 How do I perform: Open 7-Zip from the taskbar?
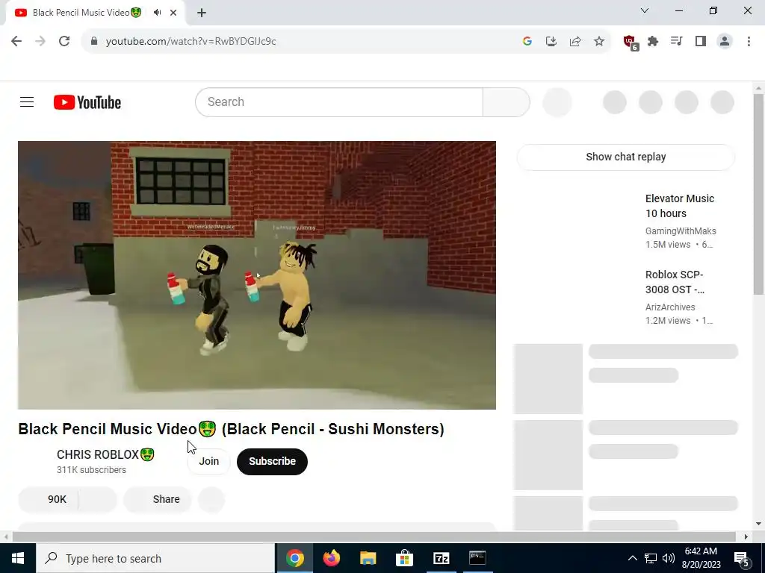(441, 558)
